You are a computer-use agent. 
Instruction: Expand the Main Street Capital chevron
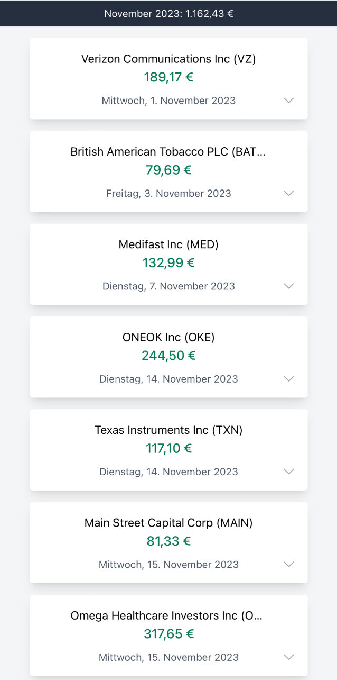click(288, 565)
